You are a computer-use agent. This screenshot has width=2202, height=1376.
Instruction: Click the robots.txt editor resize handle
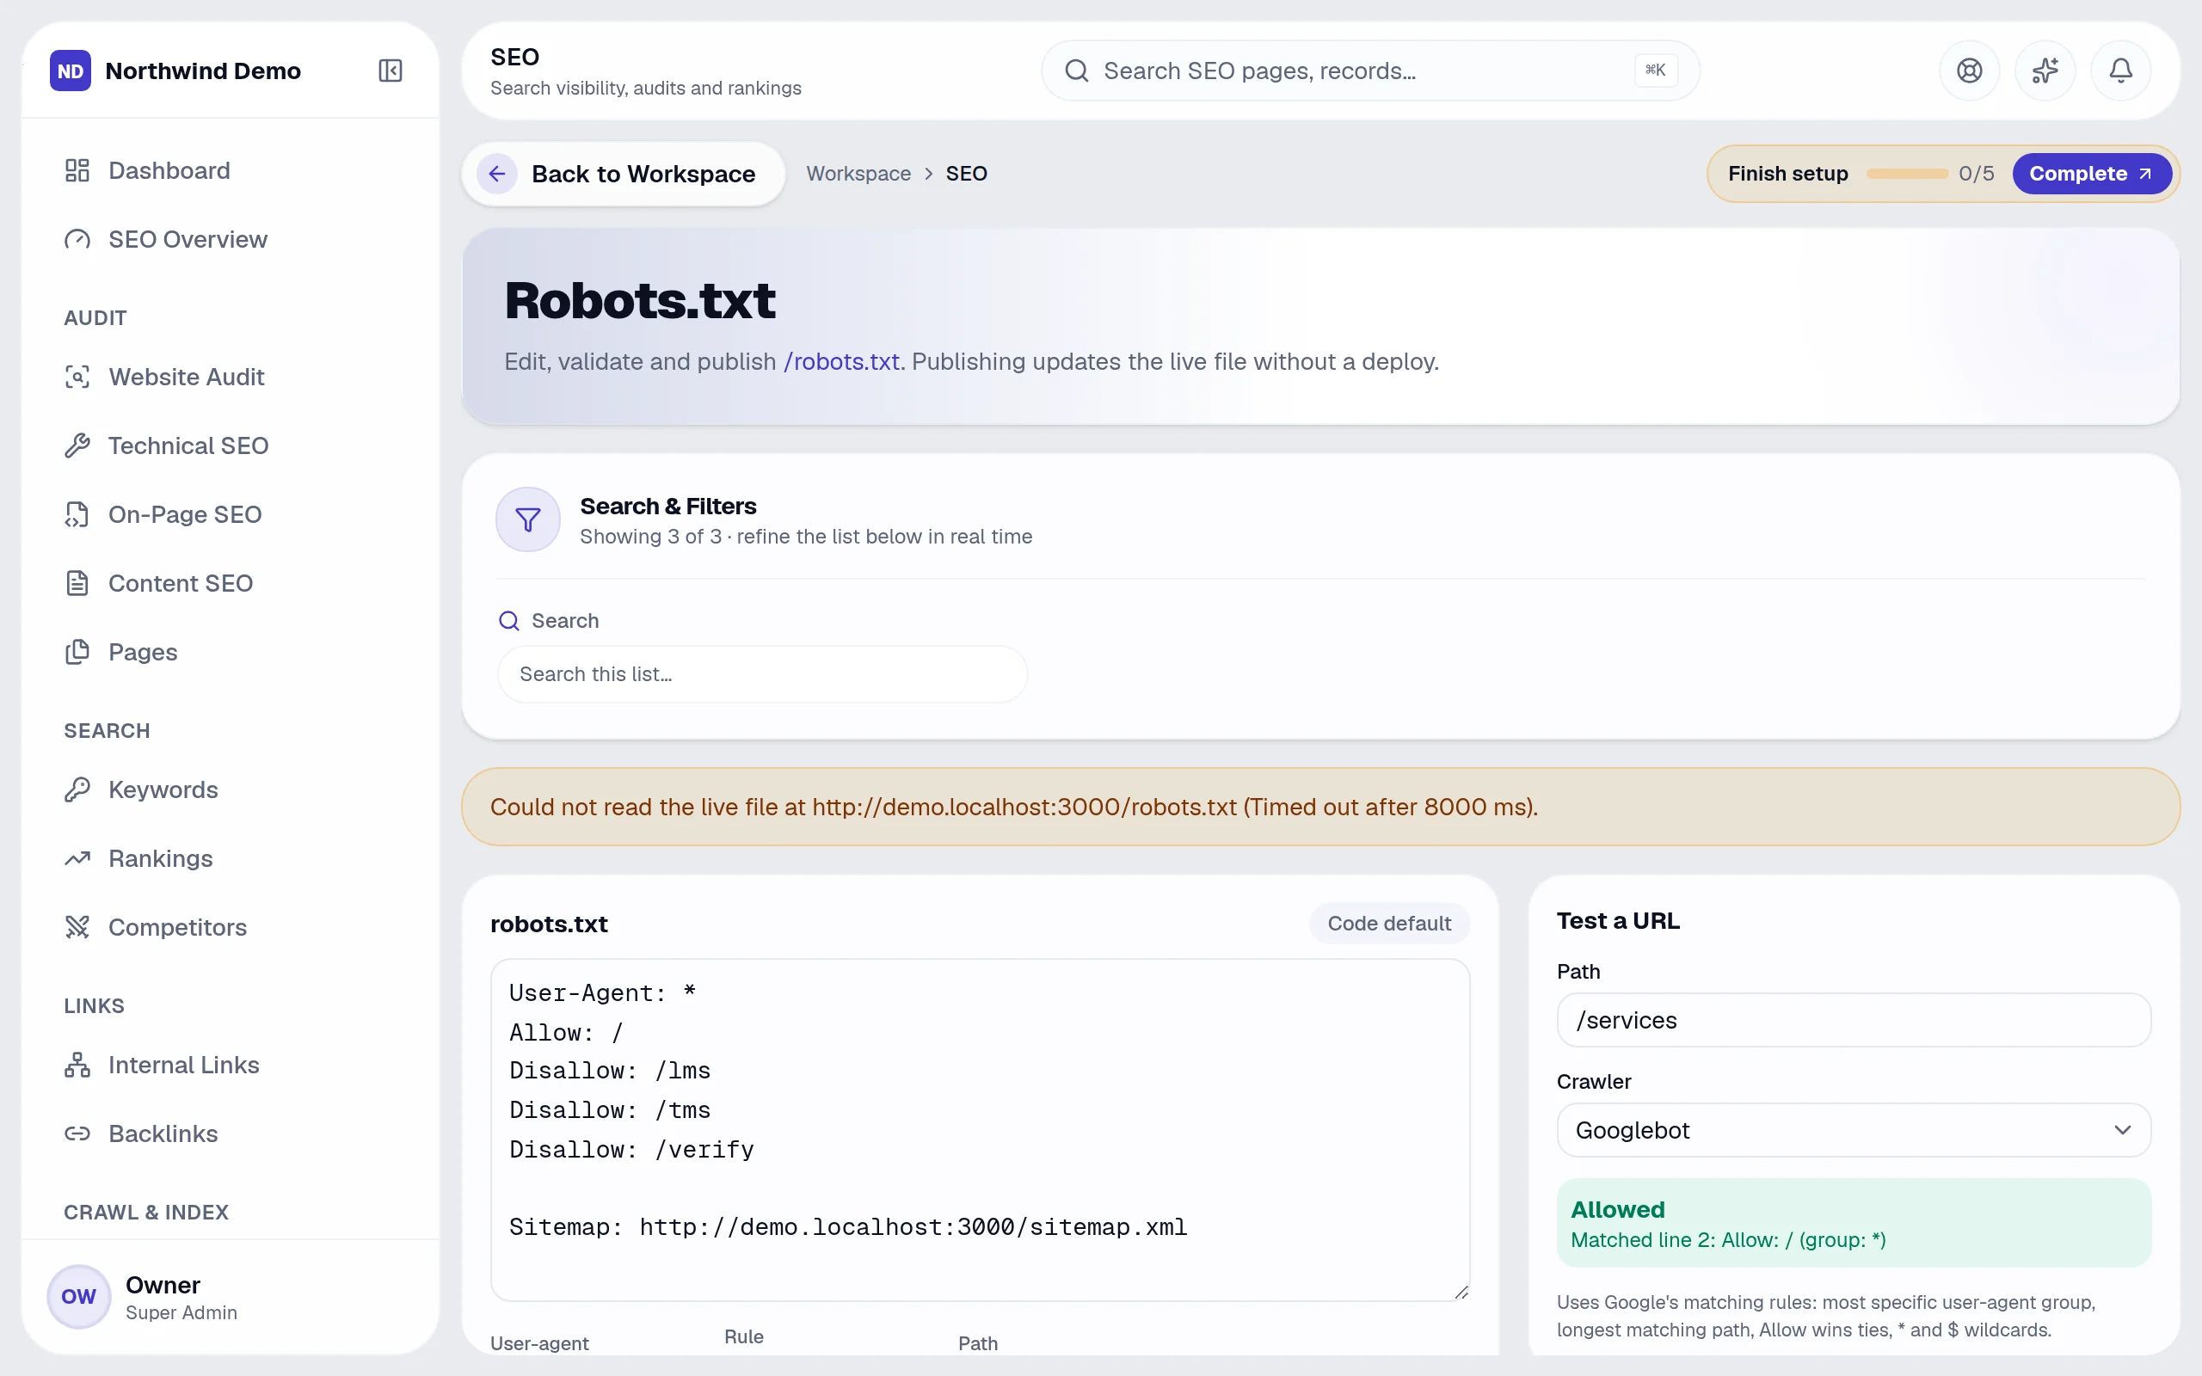[x=1461, y=1292]
